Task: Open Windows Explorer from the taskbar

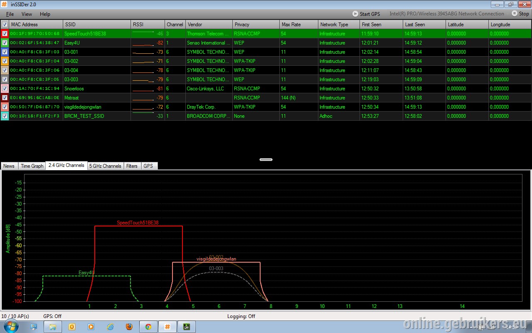Action: tap(53, 327)
